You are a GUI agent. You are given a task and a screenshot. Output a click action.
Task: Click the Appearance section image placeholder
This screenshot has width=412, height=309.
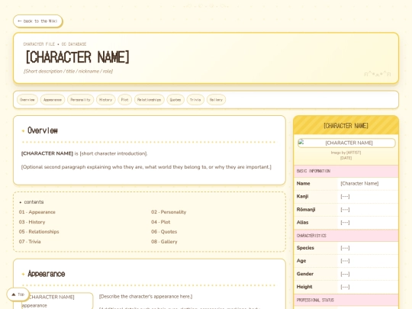(x=57, y=301)
